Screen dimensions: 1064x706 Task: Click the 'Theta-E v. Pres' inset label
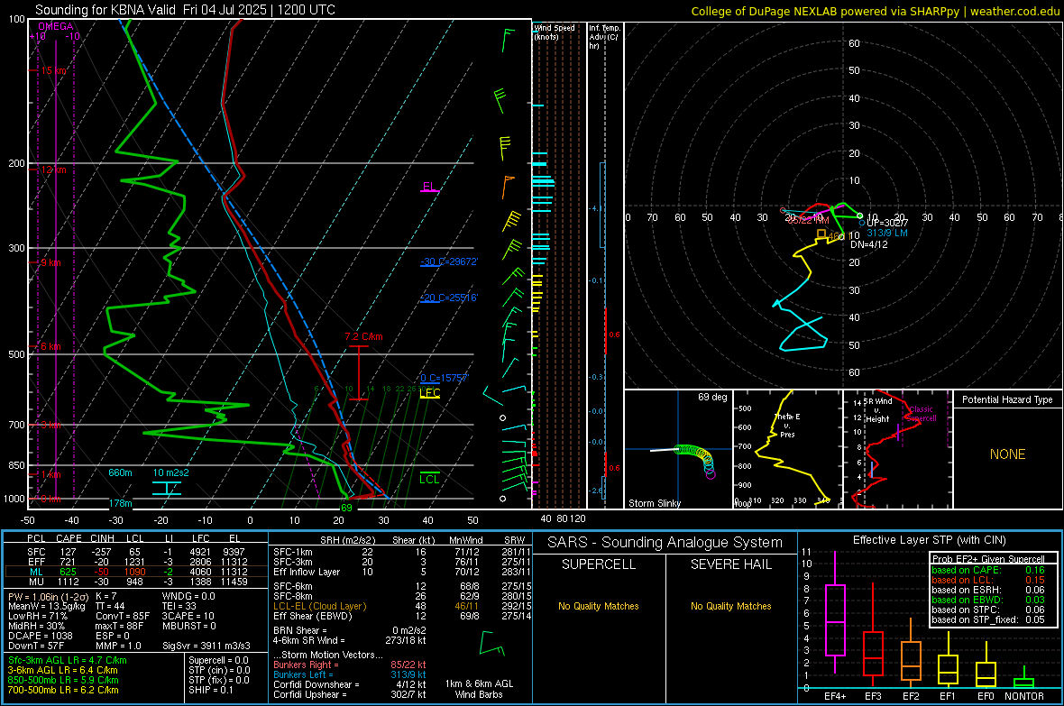(787, 425)
